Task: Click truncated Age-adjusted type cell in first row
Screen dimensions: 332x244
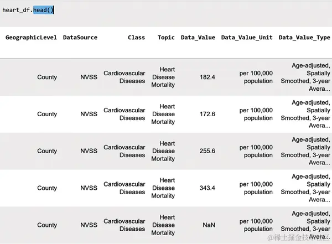Action: pyautogui.click(x=305, y=77)
